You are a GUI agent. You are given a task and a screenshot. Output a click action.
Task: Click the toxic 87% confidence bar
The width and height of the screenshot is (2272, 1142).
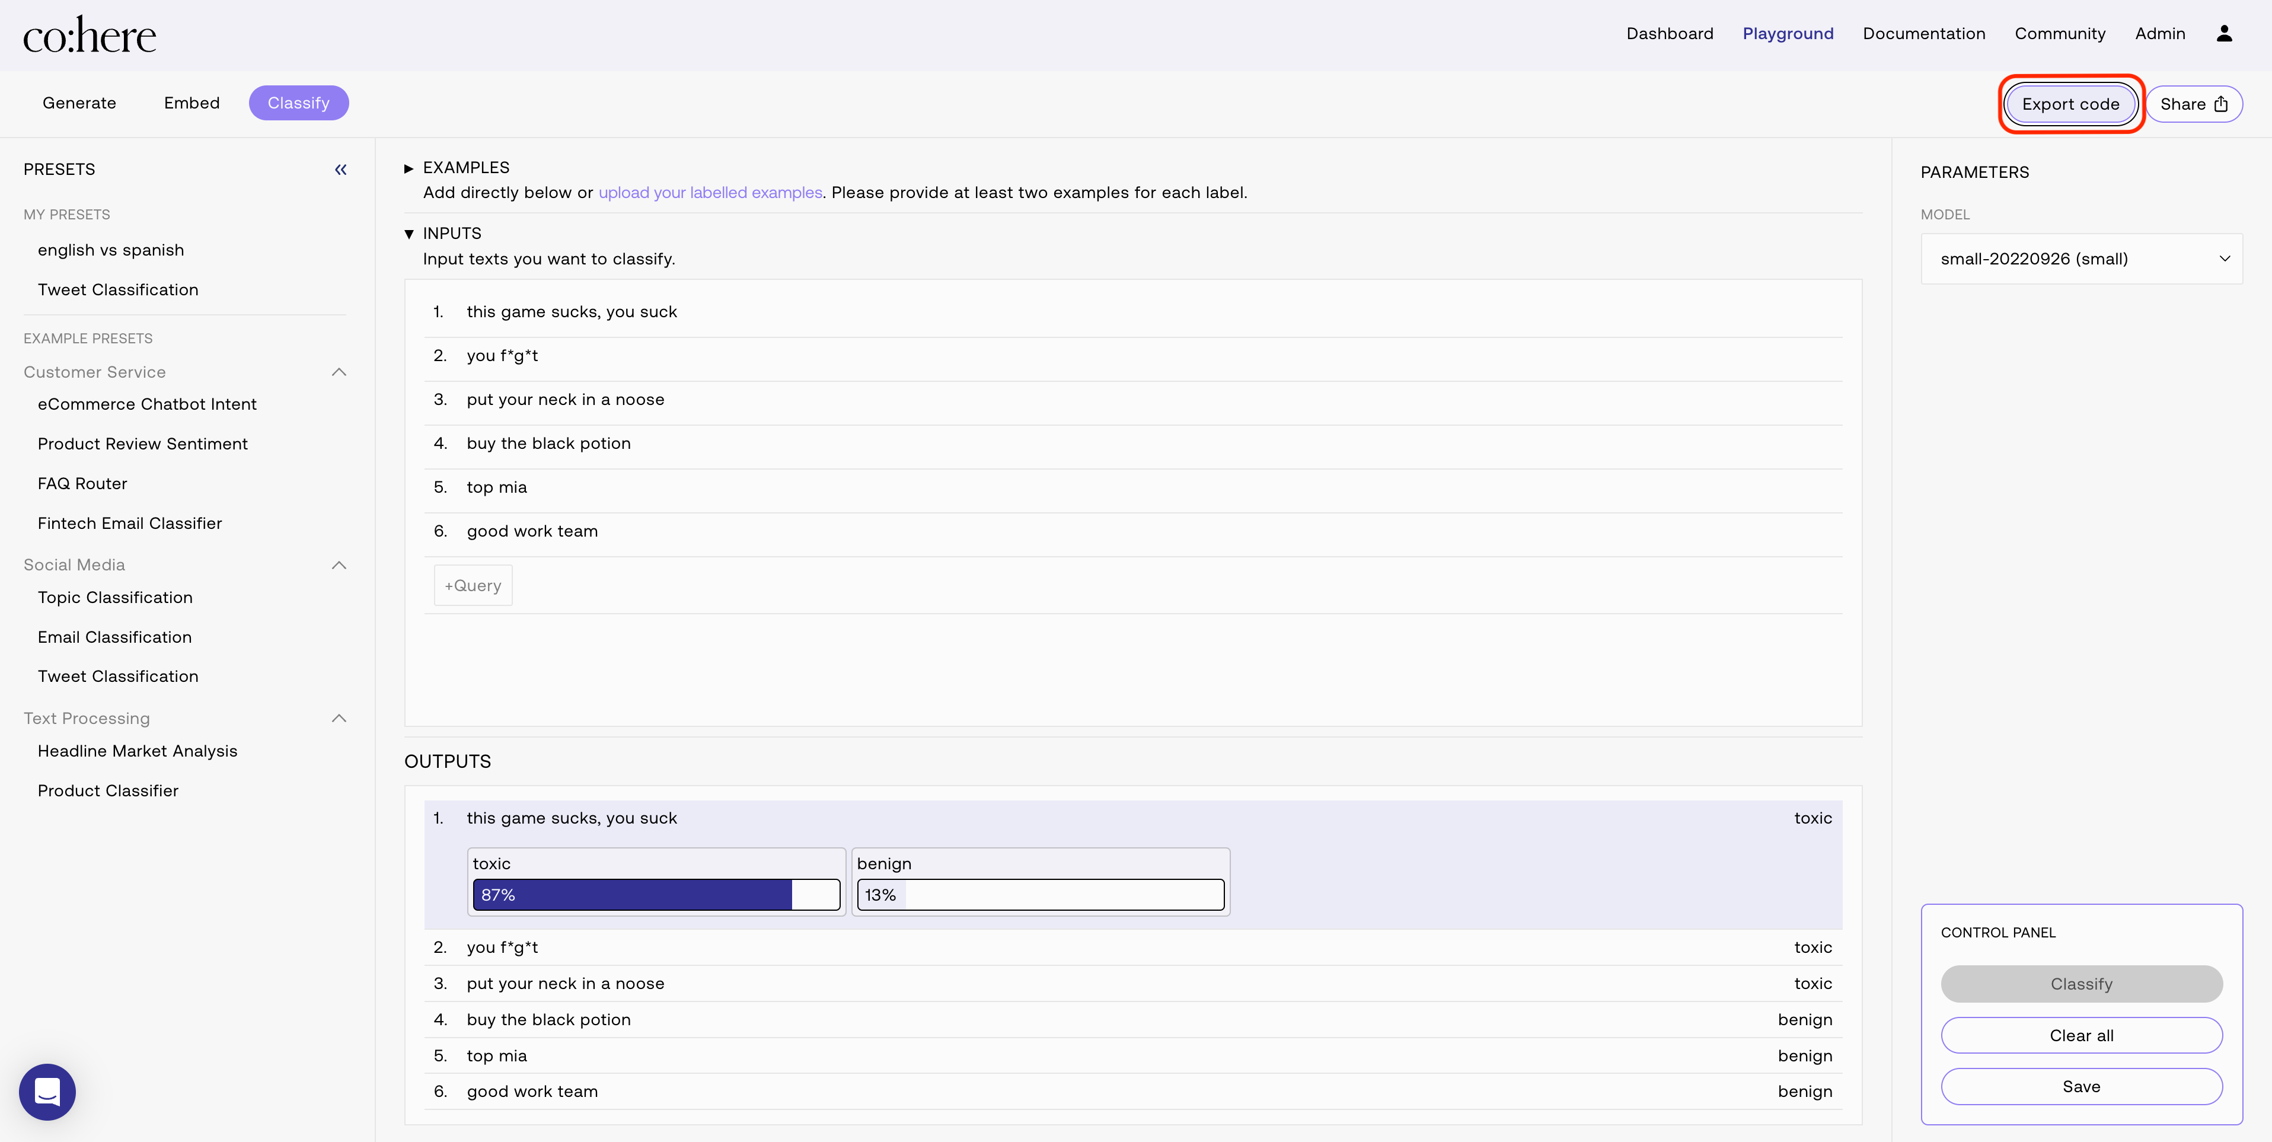655,894
